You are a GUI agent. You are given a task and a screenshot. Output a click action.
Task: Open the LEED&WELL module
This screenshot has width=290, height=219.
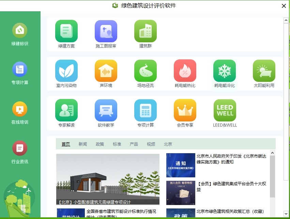click(x=225, y=110)
